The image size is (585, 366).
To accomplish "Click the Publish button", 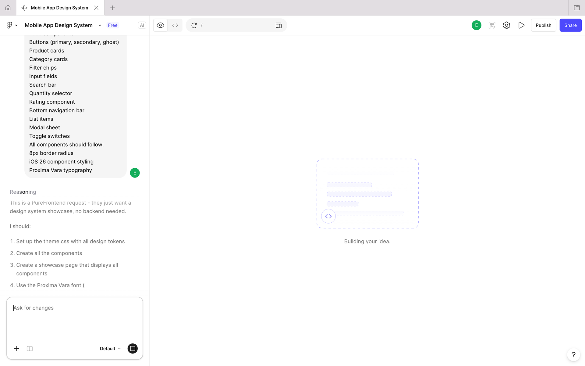I will [x=543, y=25].
